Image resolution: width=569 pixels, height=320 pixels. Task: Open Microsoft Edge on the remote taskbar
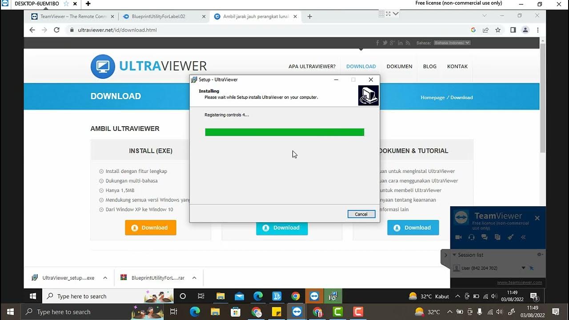[x=258, y=296]
